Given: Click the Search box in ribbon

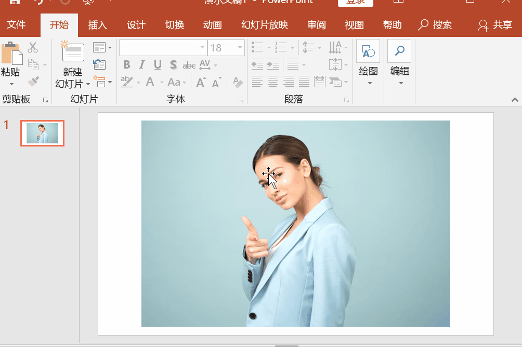Looking at the screenshot, I should [x=435, y=25].
